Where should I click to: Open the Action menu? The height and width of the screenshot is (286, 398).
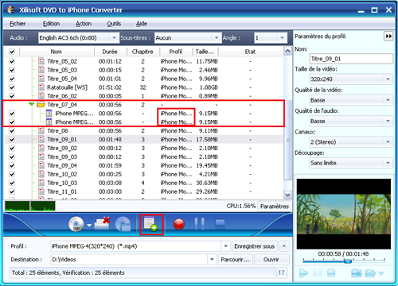click(x=84, y=24)
